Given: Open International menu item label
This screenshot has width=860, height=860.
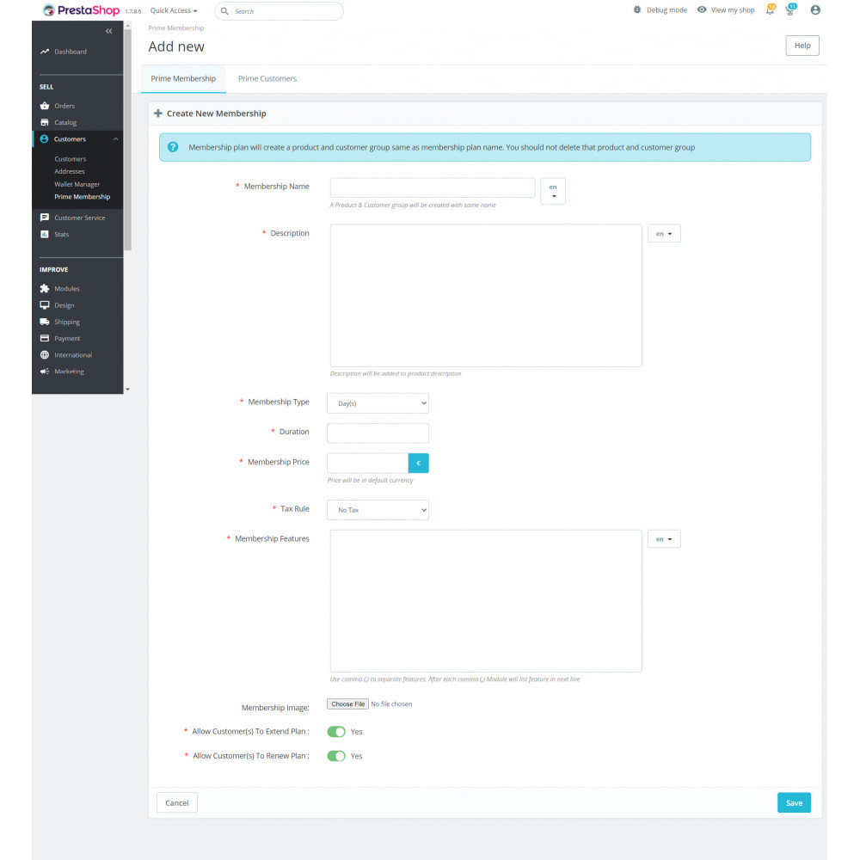Looking at the screenshot, I should click(x=73, y=355).
